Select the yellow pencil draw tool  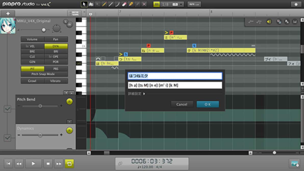tap(104, 4)
